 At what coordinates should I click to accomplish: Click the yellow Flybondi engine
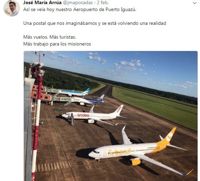tap(135, 162)
